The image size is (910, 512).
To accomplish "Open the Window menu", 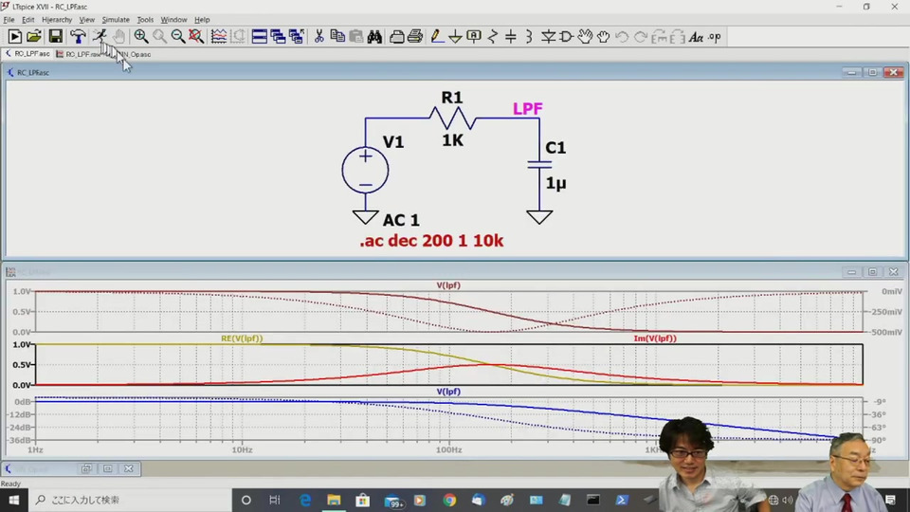I will point(173,19).
